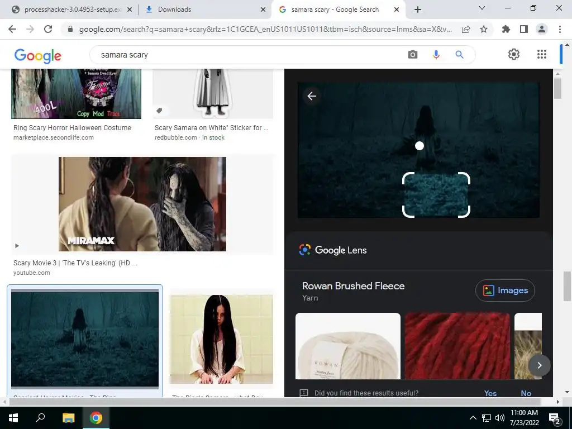Image resolution: width=572 pixels, height=429 pixels.
Task: Go back with the browser back arrow
Action: 12,29
